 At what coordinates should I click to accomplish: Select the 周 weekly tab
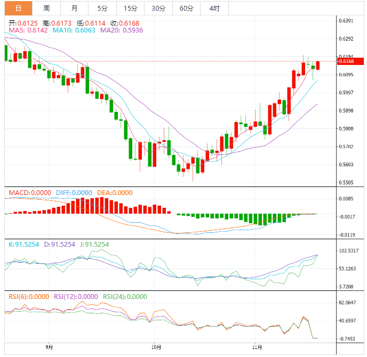46,8
